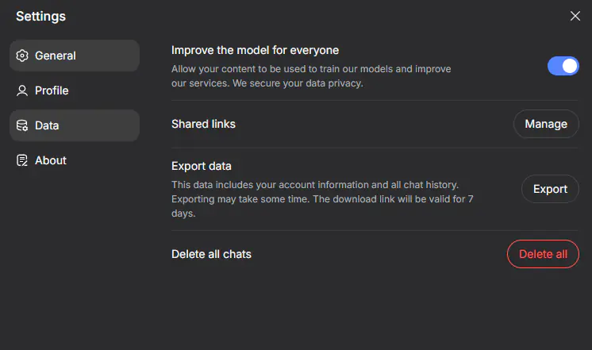Click the Data database icon

coord(22,125)
